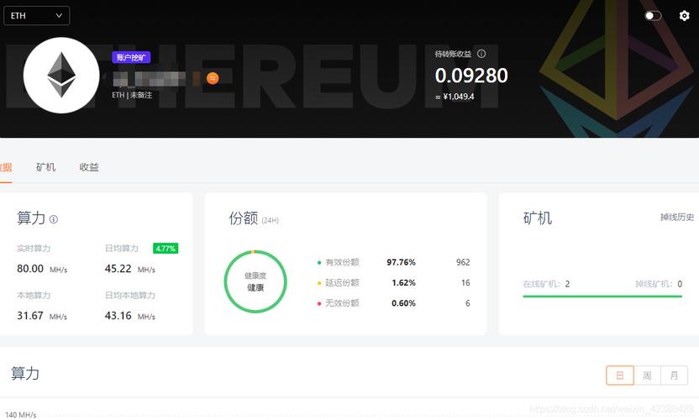
Task: Click the info icon beside 算力 heading
Action: (x=54, y=219)
